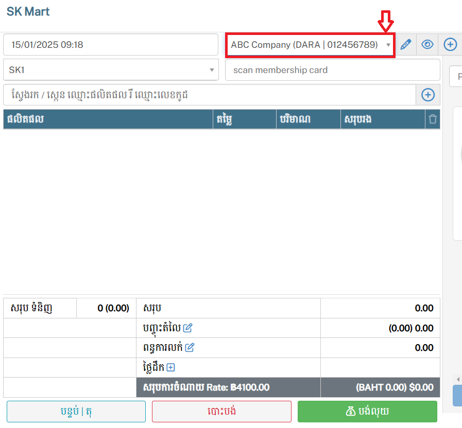
Task: Focus the scan membership card field
Action: [332, 70]
